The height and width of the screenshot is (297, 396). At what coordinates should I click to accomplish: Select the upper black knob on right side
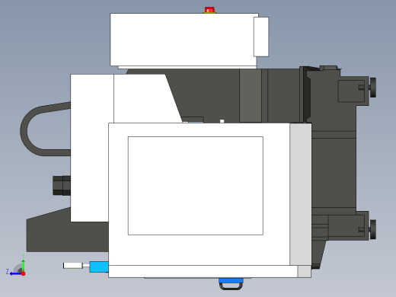pyautogui.click(x=372, y=88)
